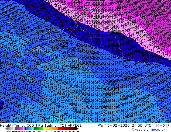Select the bright green legend swatch near -8

[42, 129]
